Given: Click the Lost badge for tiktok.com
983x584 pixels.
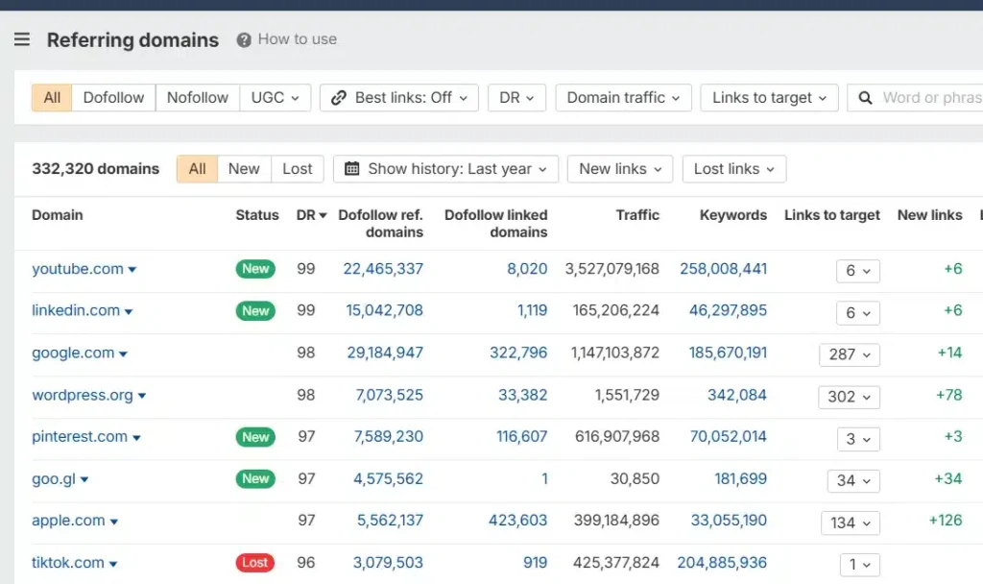Looking at the screenshot, I should [255, 563].
